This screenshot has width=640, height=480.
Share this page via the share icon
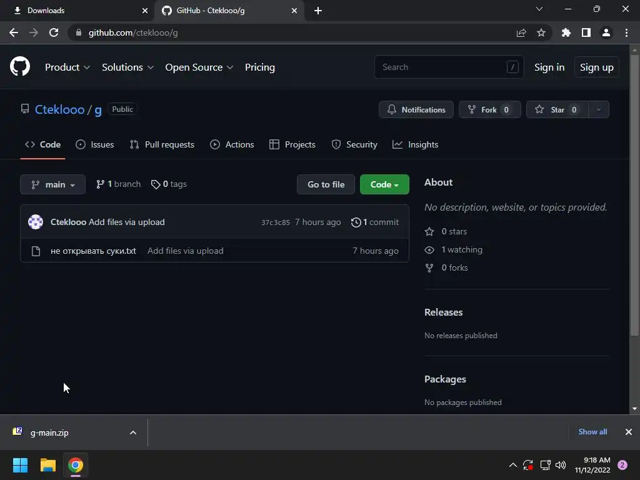521,32
